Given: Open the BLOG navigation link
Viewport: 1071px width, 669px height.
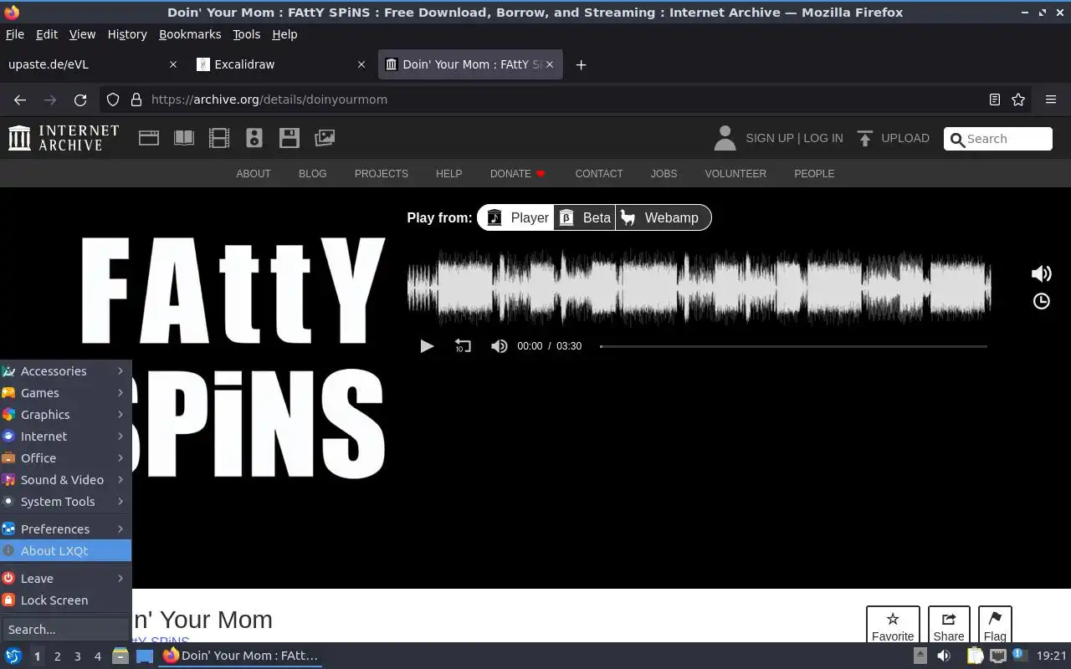Looking at the screenshot, I should [x=313, y=174].
